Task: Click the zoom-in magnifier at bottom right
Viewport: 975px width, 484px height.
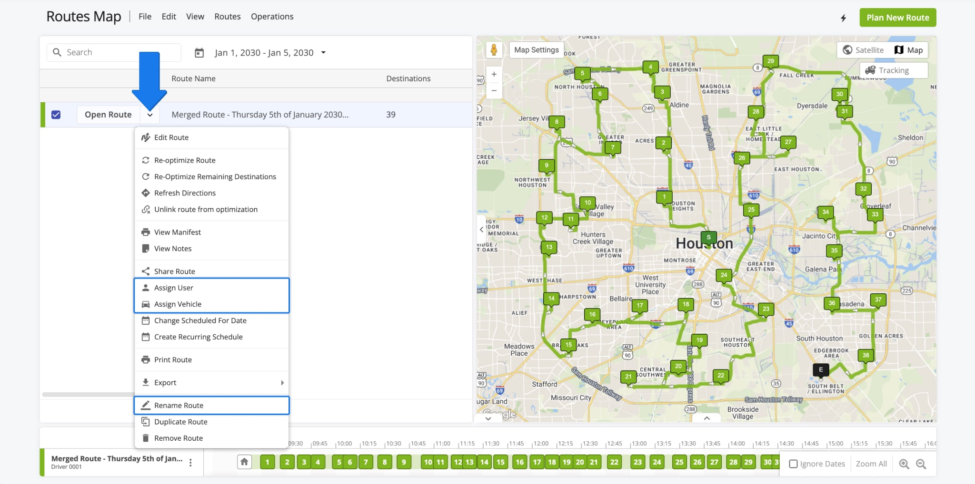Action: pyautogui.click(x=904, y=464)
